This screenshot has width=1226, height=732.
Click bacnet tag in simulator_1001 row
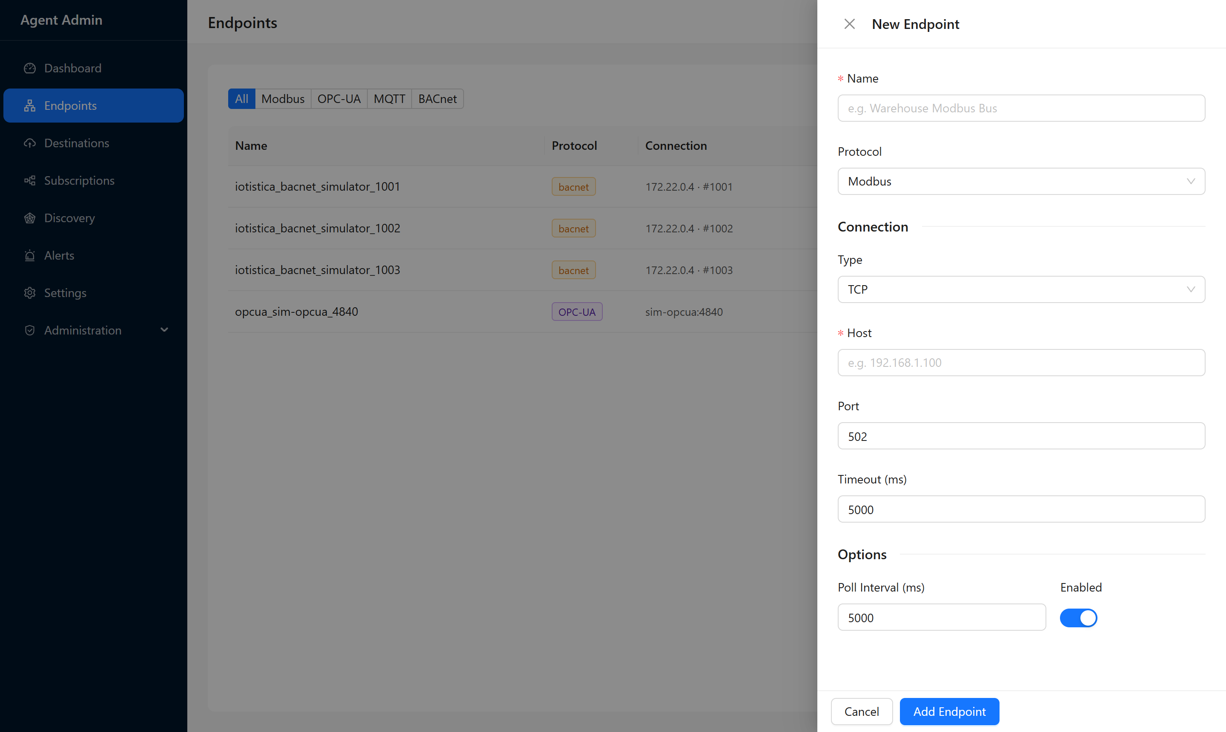coord(573,186)
